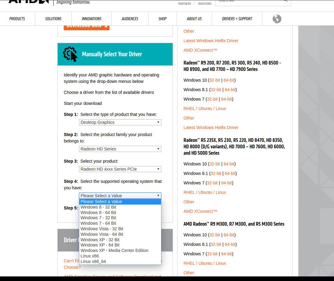Screen dimensions: 334x281
Task: Click Windows 10 32-bit under R9 M300 series
Action: pyautogui.click(x=215, y=235)
